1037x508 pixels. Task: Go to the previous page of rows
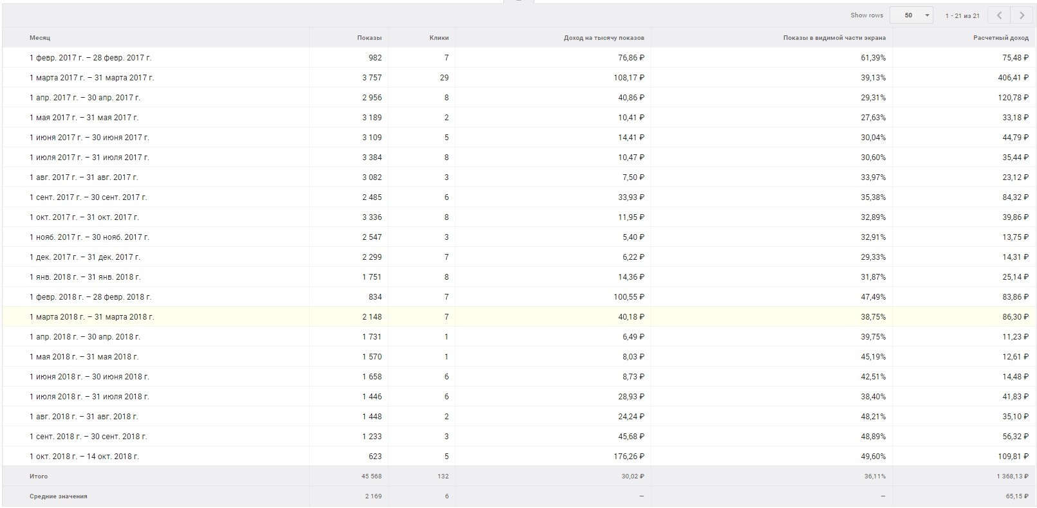999,15
